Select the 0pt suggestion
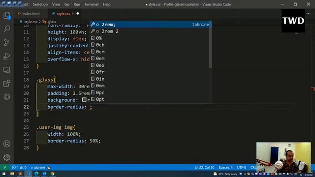 coord(150,99)
